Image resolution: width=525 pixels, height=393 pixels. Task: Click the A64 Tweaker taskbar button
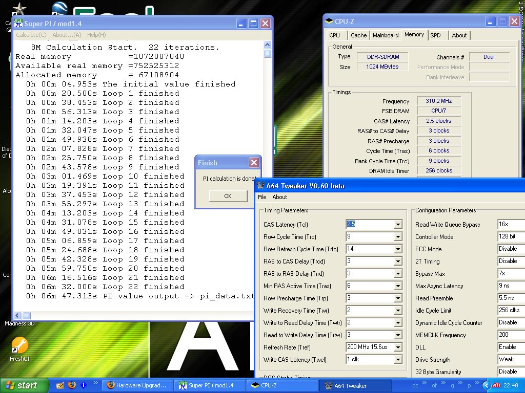(355, 385)
